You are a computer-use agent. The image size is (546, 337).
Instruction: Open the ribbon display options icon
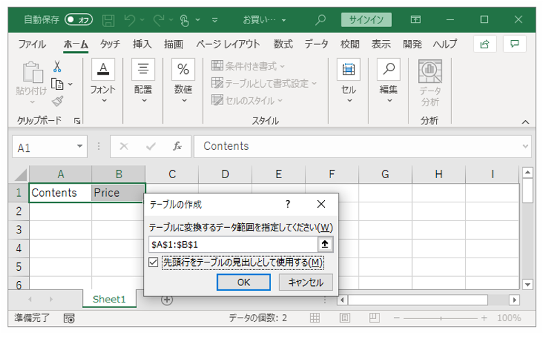pyautogui.click(x=415, y=19)
